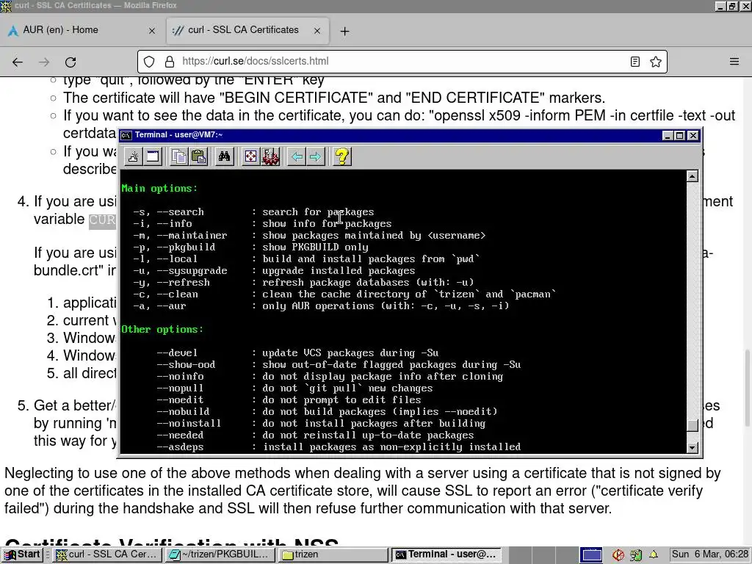Click the '--maintainer' option text
The height and width of the screenshot is (564, 752).
[192, 236]
